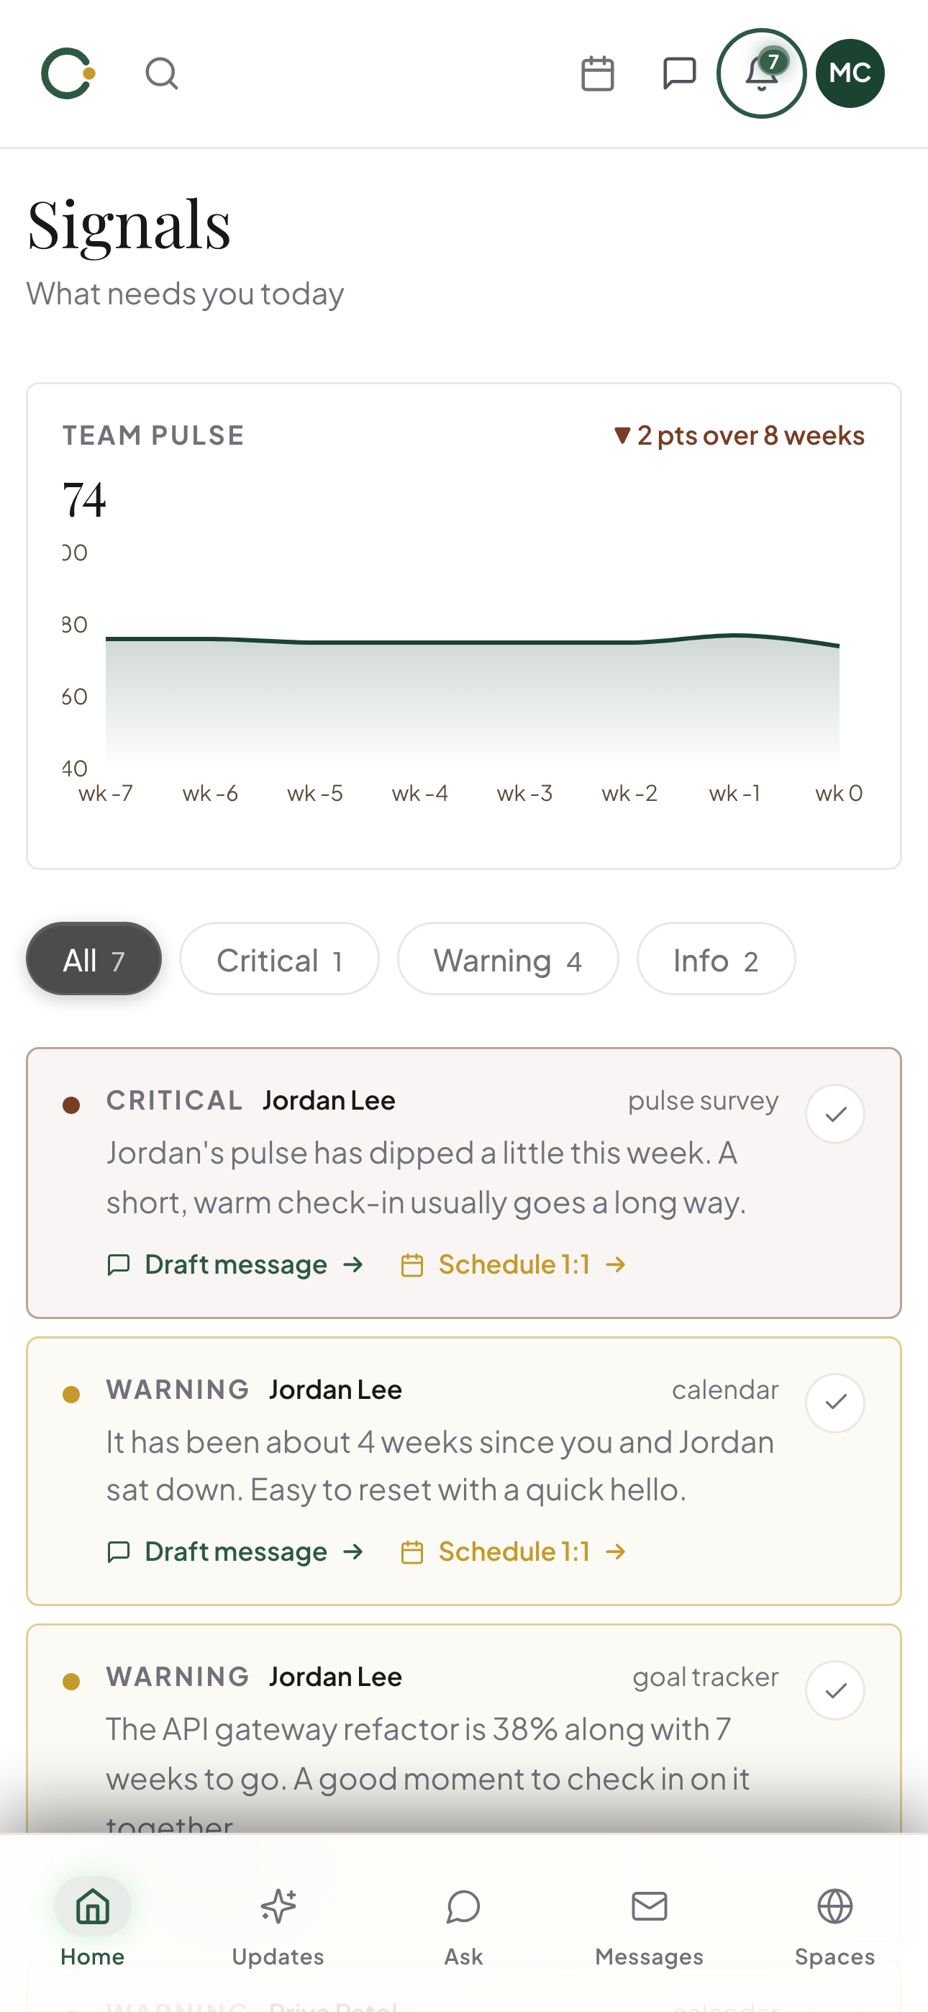
Task: Open the calendar icon in header
Action: (x=598, y=73)
